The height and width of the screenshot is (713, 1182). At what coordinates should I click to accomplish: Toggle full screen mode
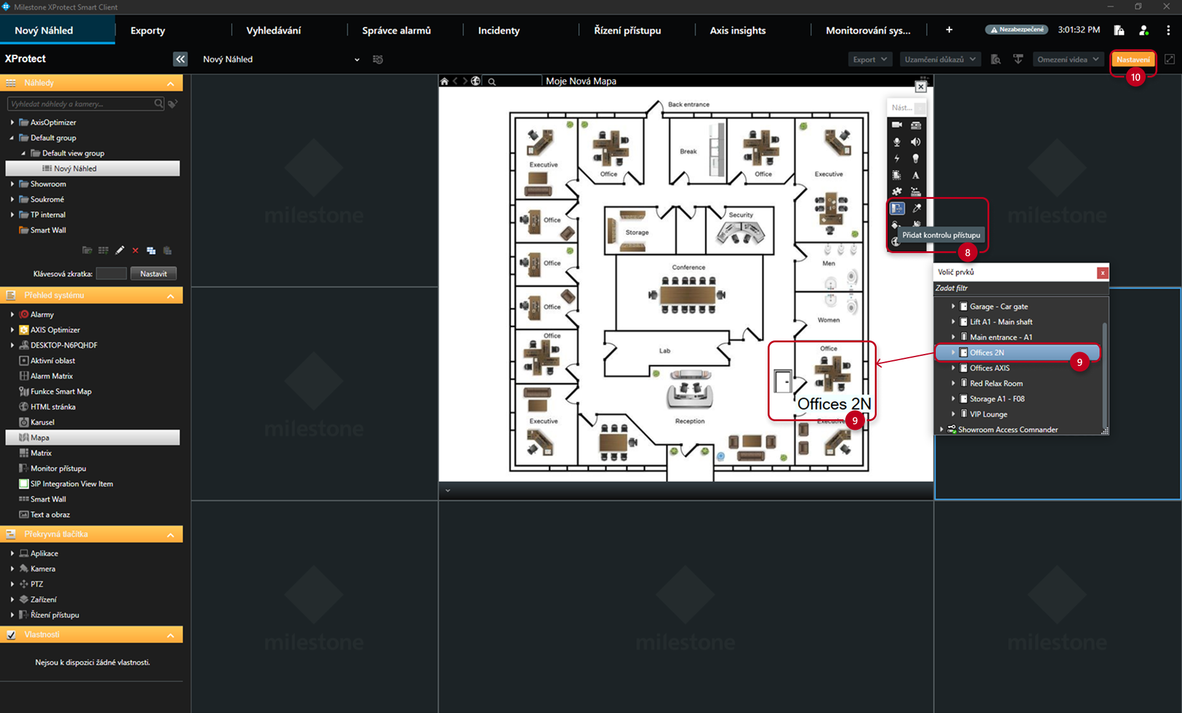[x=1170, y=59]
